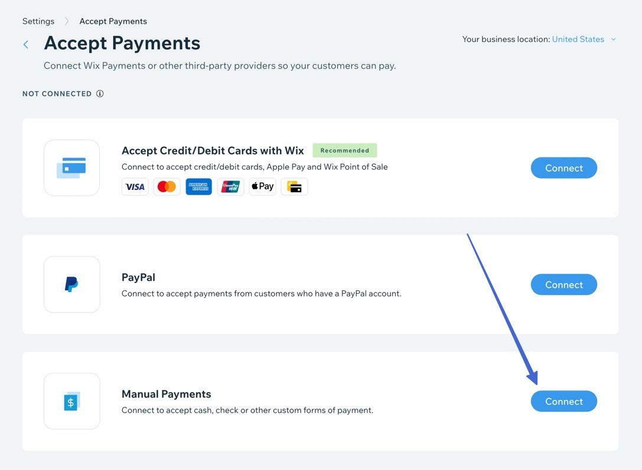Click the Visa card icon
Viewport: 642px width, 470px height.
click(x=135, y=186)
